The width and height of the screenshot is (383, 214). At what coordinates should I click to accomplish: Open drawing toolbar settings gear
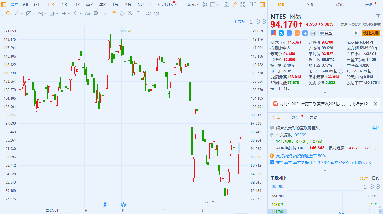pos(157,13)
